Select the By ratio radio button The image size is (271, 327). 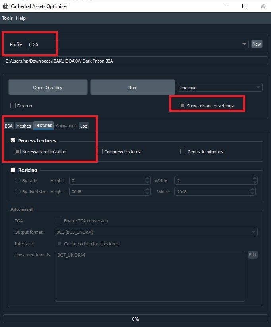coord(18,180)
